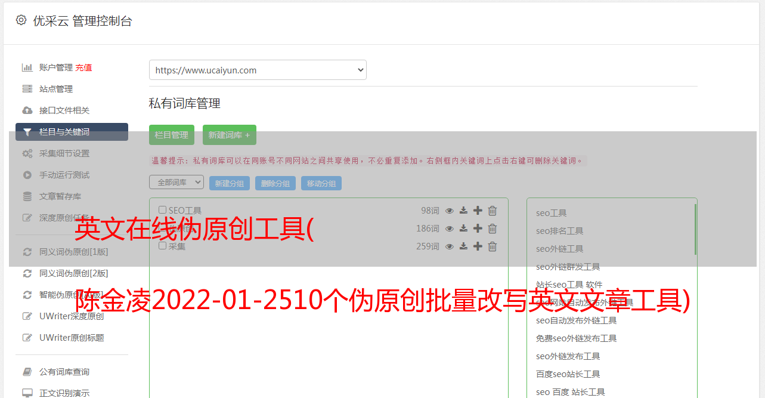The height and width of the screenshot is (398, 765).
Task: Click the green scrollbar of the keyword list
Action: coord(695,230)
